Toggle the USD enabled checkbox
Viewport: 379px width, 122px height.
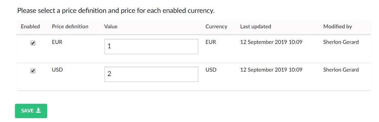33,71
